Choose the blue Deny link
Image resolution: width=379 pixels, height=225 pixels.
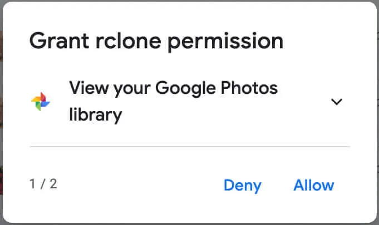point(243,186)
